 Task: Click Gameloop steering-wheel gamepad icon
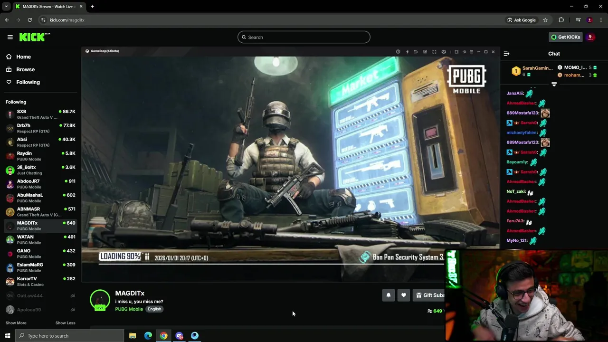coord(444,52)
